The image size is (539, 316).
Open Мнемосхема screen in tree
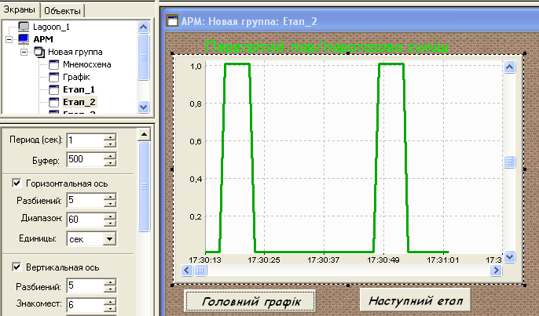87,64
